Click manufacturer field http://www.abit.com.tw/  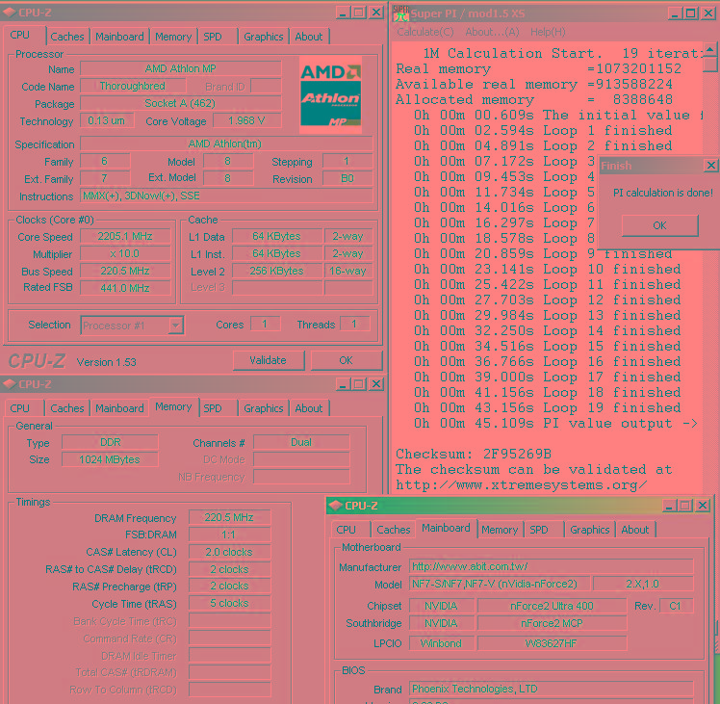point(551,566)
